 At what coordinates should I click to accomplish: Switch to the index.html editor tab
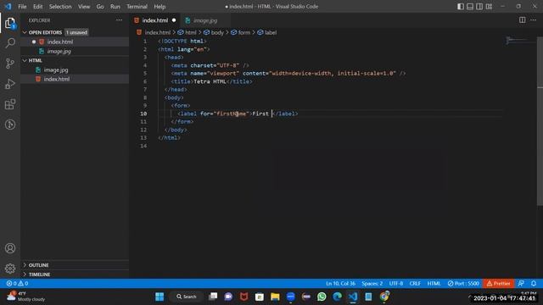(x=155, y=20)
